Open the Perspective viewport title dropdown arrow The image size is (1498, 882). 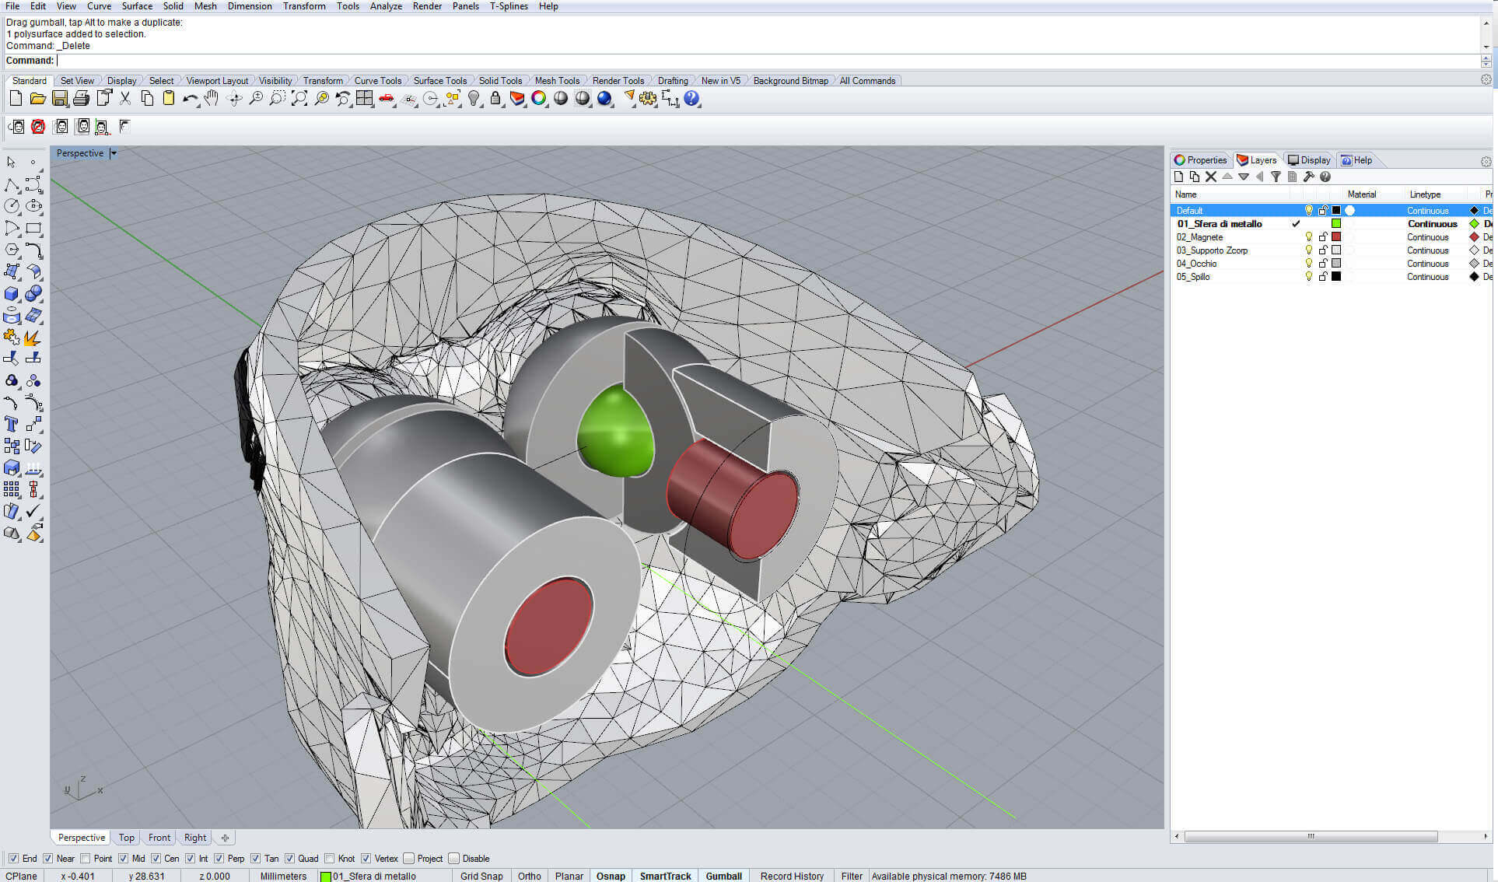[x=114, y=153]
